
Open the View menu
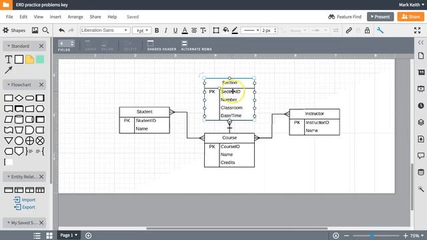pyautogui.click(x=39, y=17)
